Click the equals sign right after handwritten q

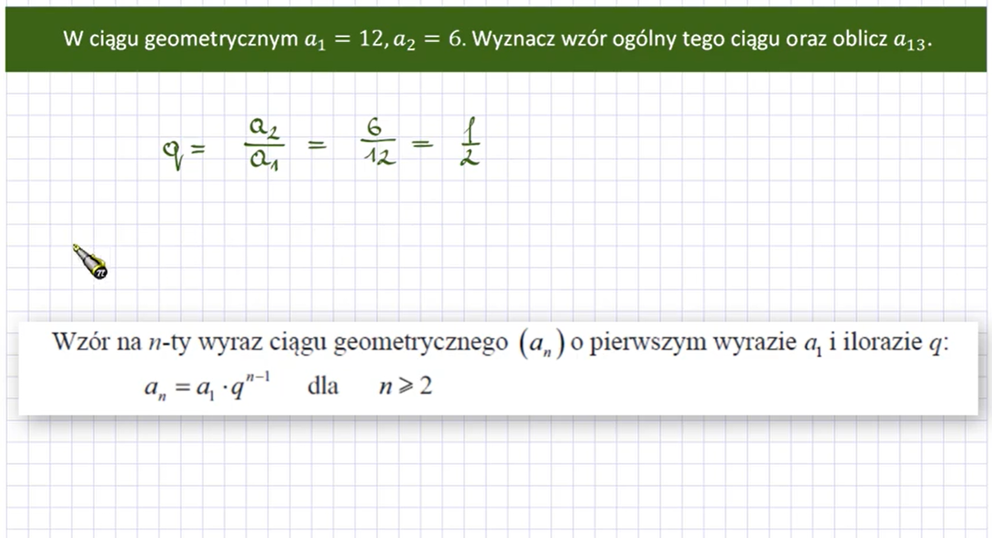click(198, 149)
